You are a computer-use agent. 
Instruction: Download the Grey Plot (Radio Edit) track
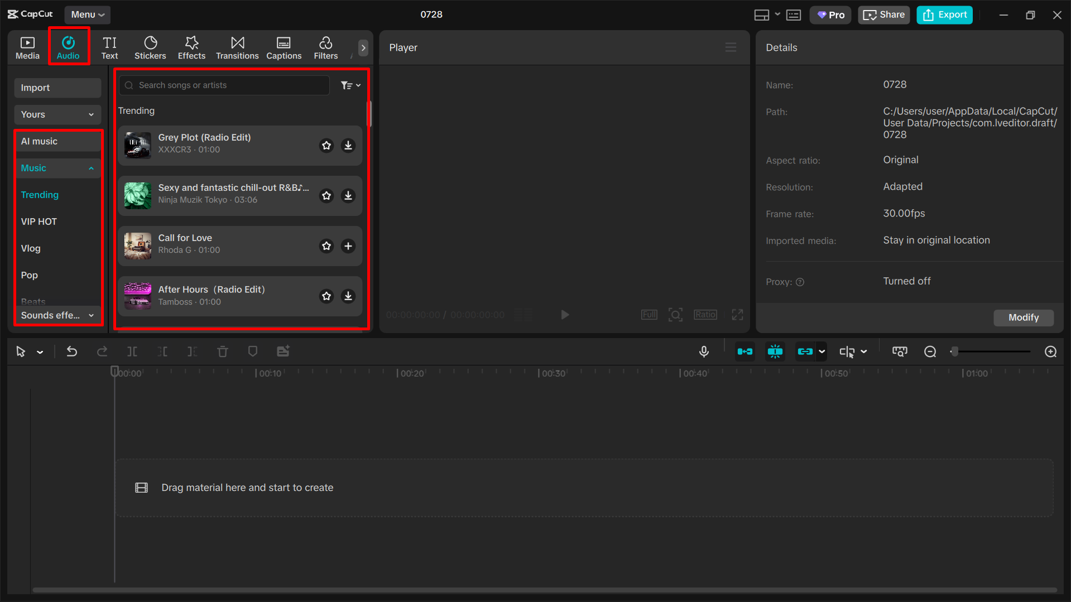[x=348, y=146]
